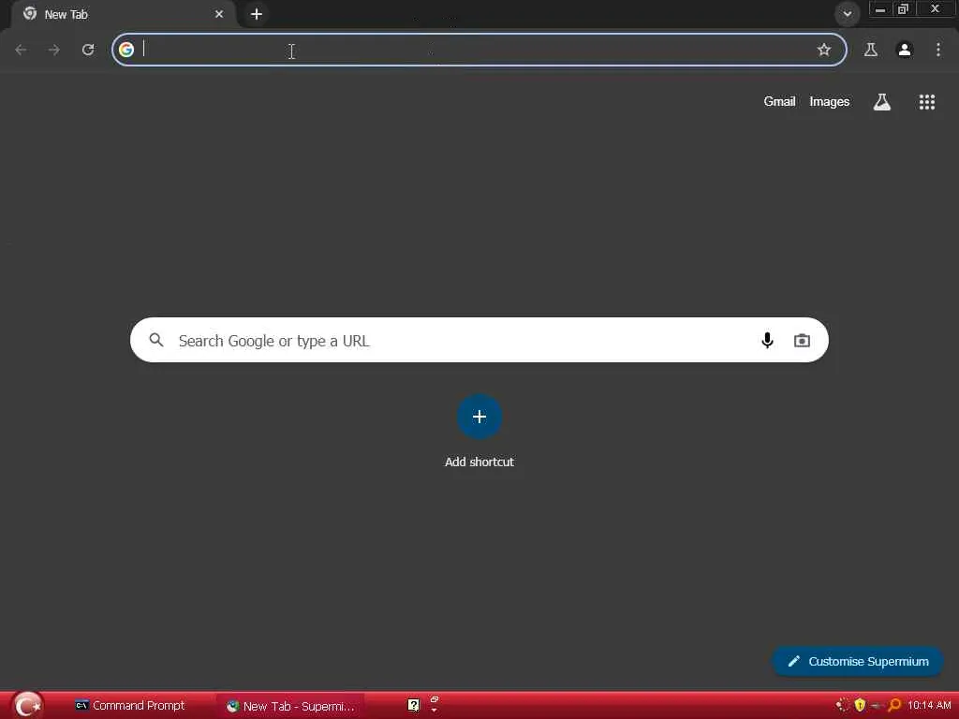Start voice search with microphone icon

[x=768, y=340]
